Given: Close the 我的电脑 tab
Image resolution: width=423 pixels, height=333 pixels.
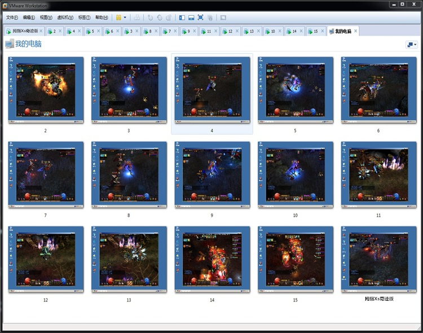Looking at the screenshot, I should [x=355, y=31].
